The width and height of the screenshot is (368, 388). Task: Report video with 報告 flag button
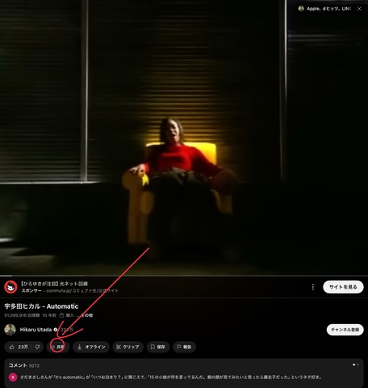[x=184, y=347]
